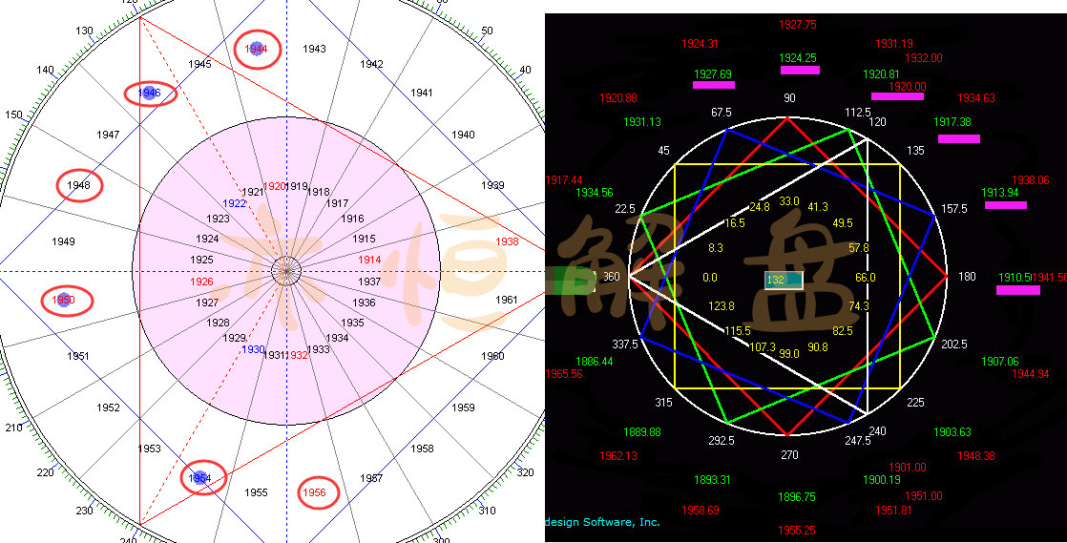Click year 1916 inside the pink circle
The image size is (1067, 543).
(352, 219)
